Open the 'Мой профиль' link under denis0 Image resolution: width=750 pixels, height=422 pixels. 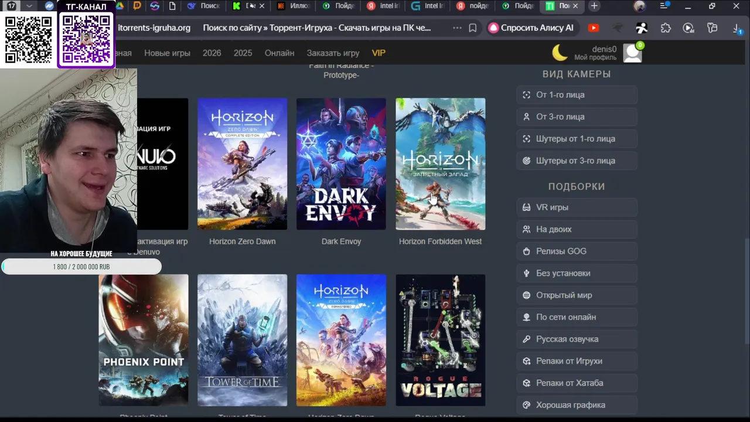(x=595, y=57)
